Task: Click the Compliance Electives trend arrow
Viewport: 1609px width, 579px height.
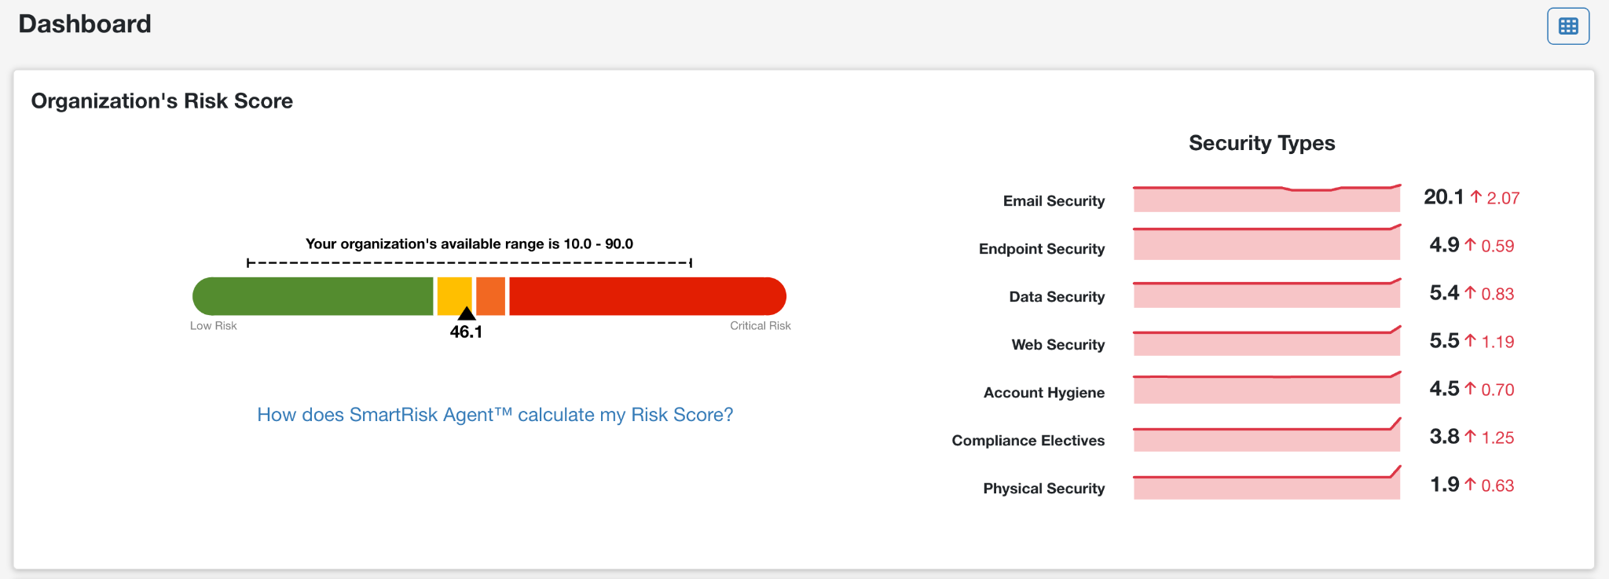Action: pos(1471,437)
